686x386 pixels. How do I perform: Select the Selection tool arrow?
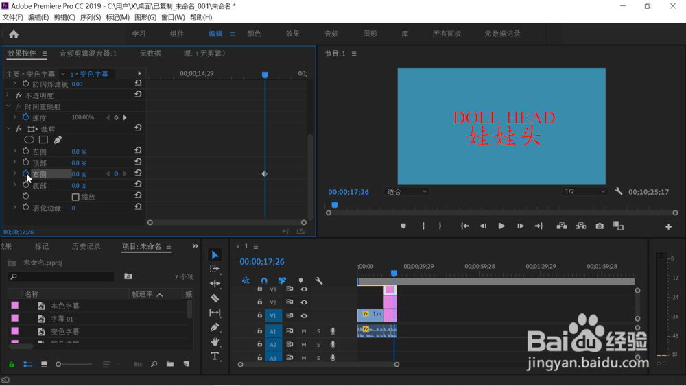pyautogui.click(x=215, y=255)
